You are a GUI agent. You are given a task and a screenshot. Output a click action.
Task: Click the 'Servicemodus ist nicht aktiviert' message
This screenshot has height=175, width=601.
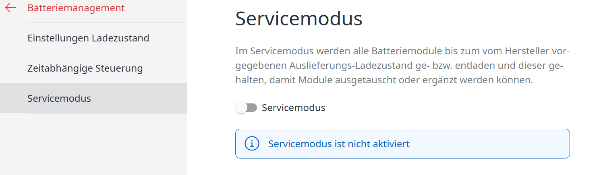(x=339, y=144)
